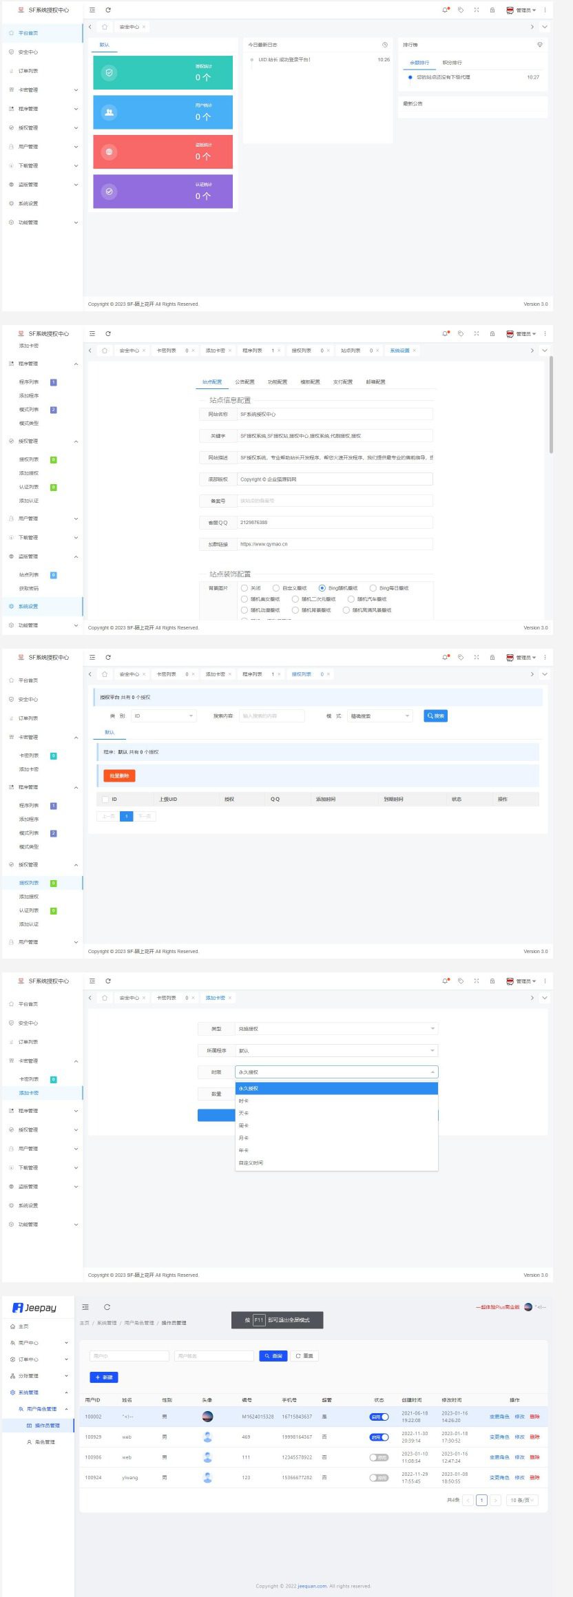Viewport: 573px width, 1597px height.
Task: Toggle status switch for user 100929
Action: (379, 1437)
